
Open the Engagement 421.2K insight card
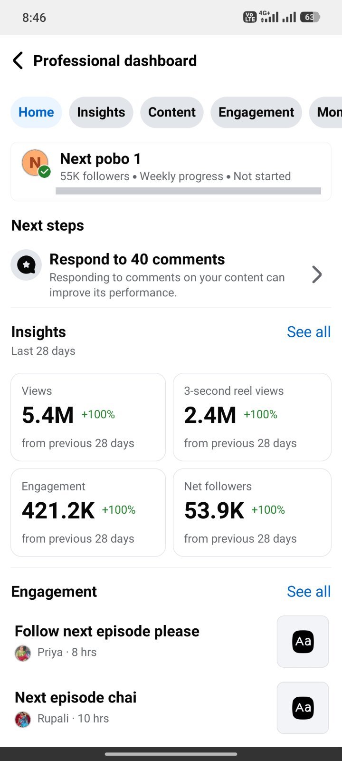click(88, 513)
